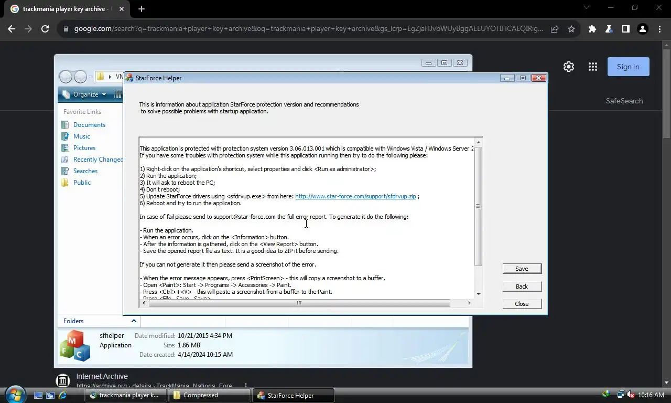This screenshot has width=671, height=403.
Task: Open Explorer recent pages dropdown arrow
Action: point(91,77)
